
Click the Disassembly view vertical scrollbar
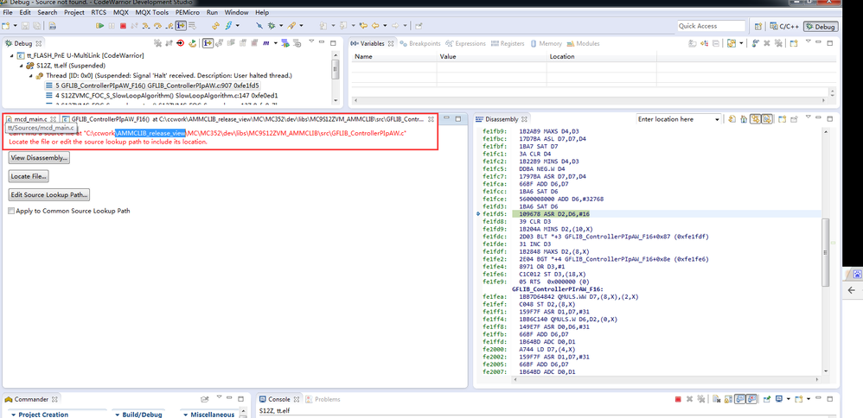[826, 250]
